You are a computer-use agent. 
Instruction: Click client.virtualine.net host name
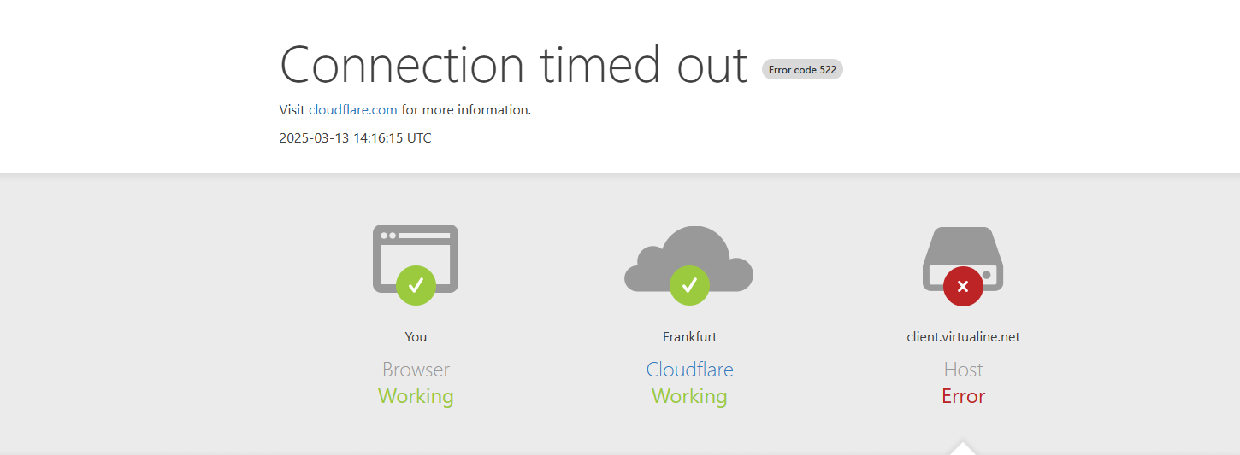pos(963,336)
